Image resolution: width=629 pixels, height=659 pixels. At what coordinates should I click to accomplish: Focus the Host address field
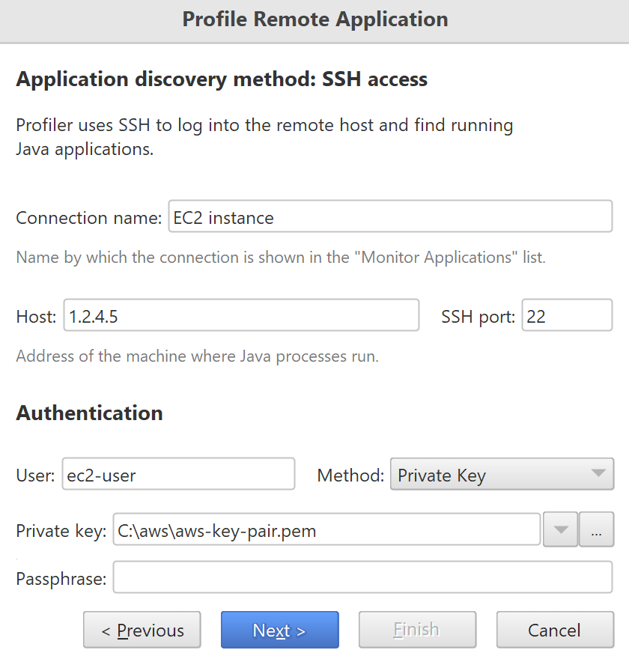241,315
